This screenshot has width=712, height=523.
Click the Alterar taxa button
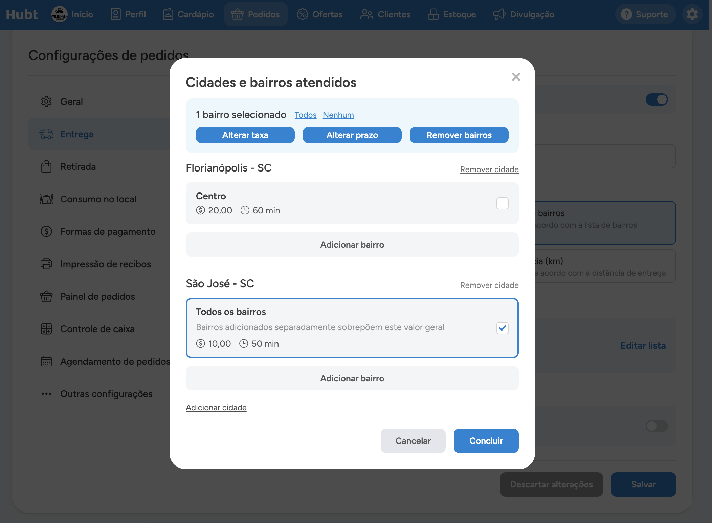245,135
